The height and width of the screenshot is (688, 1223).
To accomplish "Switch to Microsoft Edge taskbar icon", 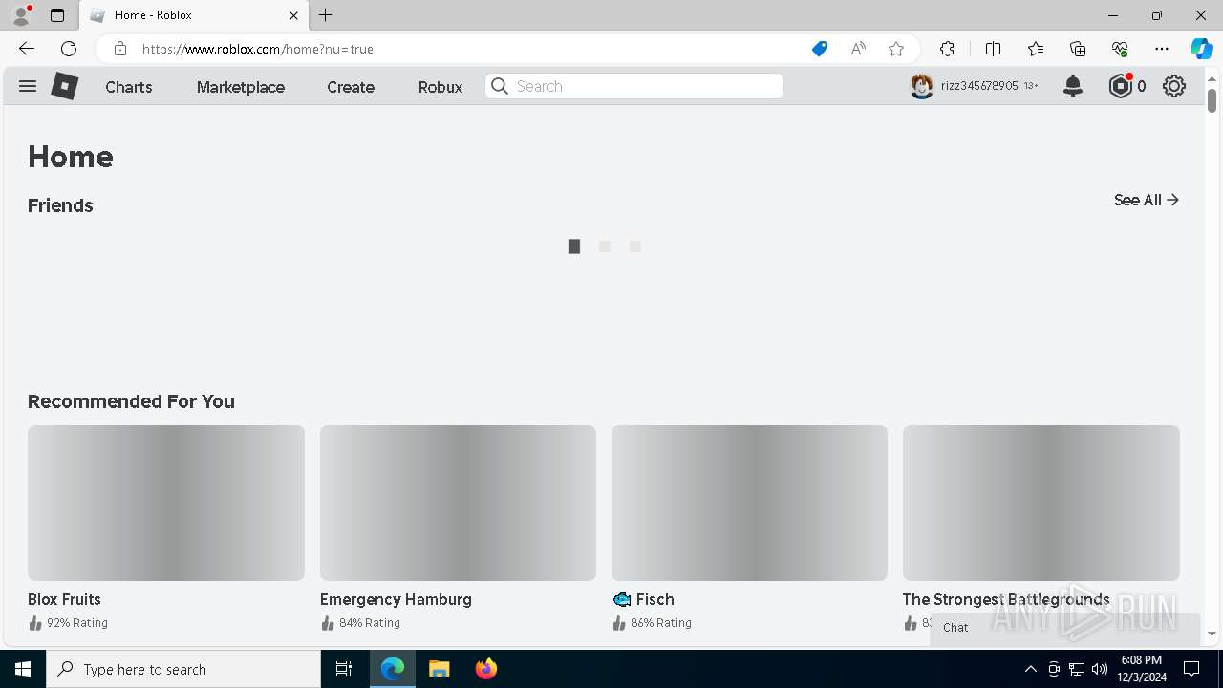I will [x=393, y=669].
